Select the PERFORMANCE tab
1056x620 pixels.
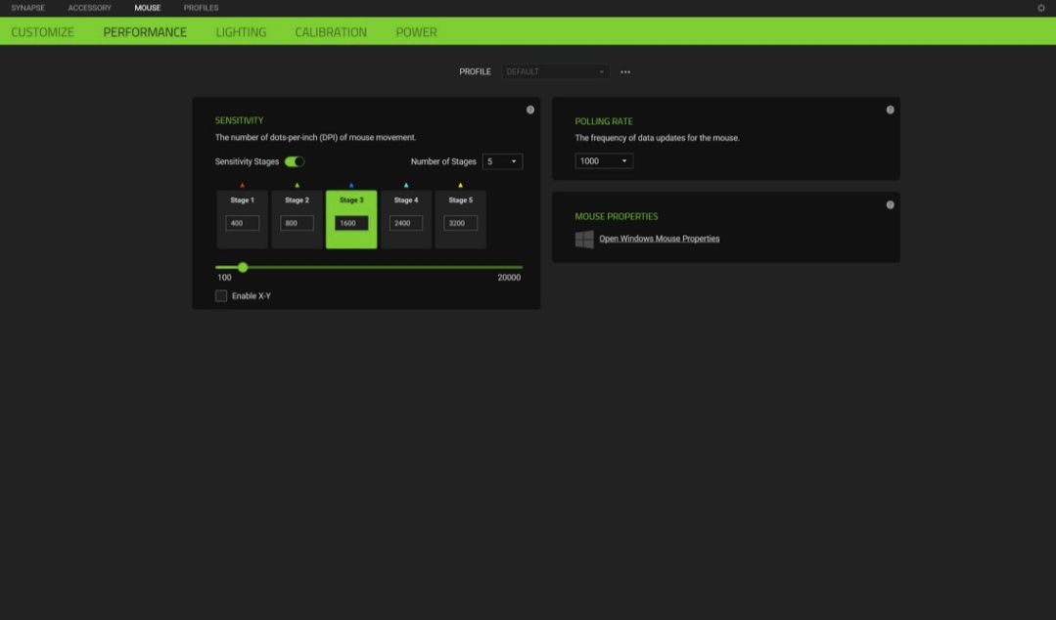pos(145,32)
